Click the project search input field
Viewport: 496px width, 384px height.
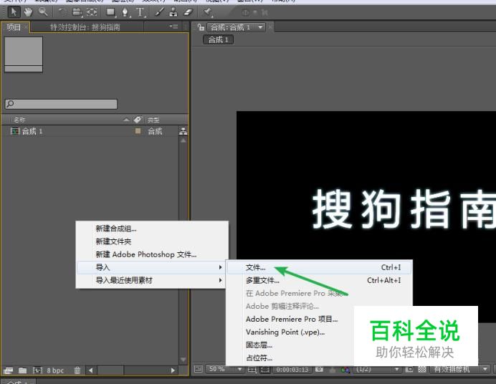(x=61, y=104)
